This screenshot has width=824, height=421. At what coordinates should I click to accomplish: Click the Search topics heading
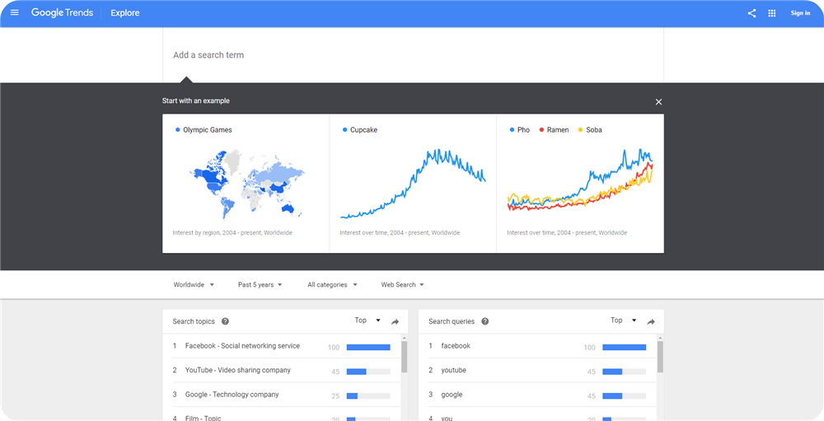[194, 321]
